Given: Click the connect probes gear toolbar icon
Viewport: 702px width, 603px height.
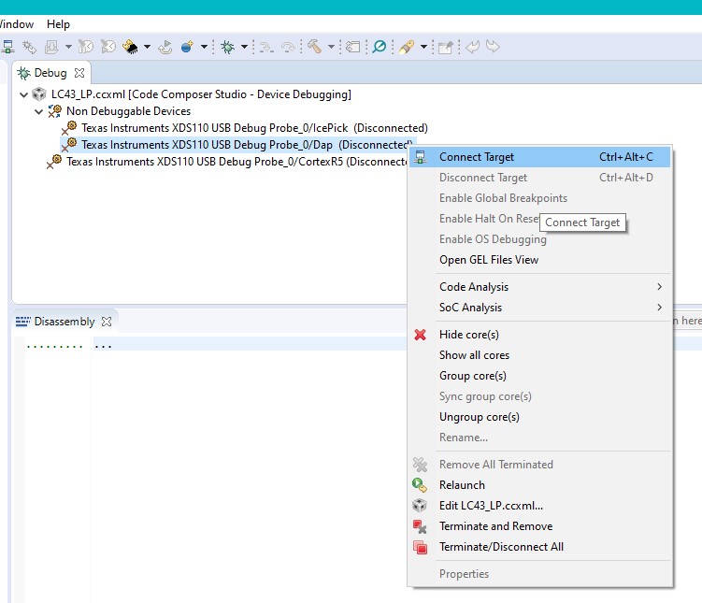Looking at the screenshot, I should point(30,47).
